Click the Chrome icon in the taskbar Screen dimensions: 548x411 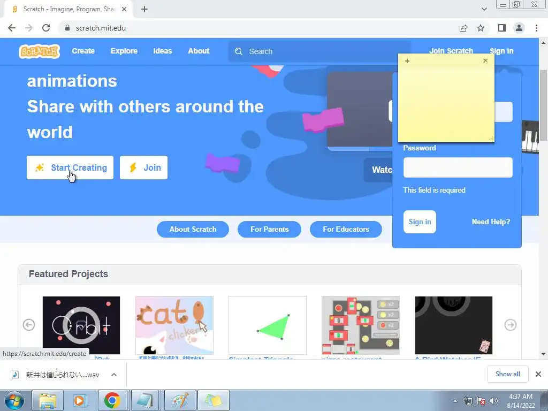tap(112, 400)
